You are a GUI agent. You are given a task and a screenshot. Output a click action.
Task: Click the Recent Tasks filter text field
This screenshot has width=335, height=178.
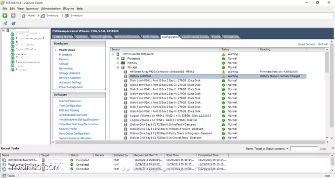coord(303,149)
